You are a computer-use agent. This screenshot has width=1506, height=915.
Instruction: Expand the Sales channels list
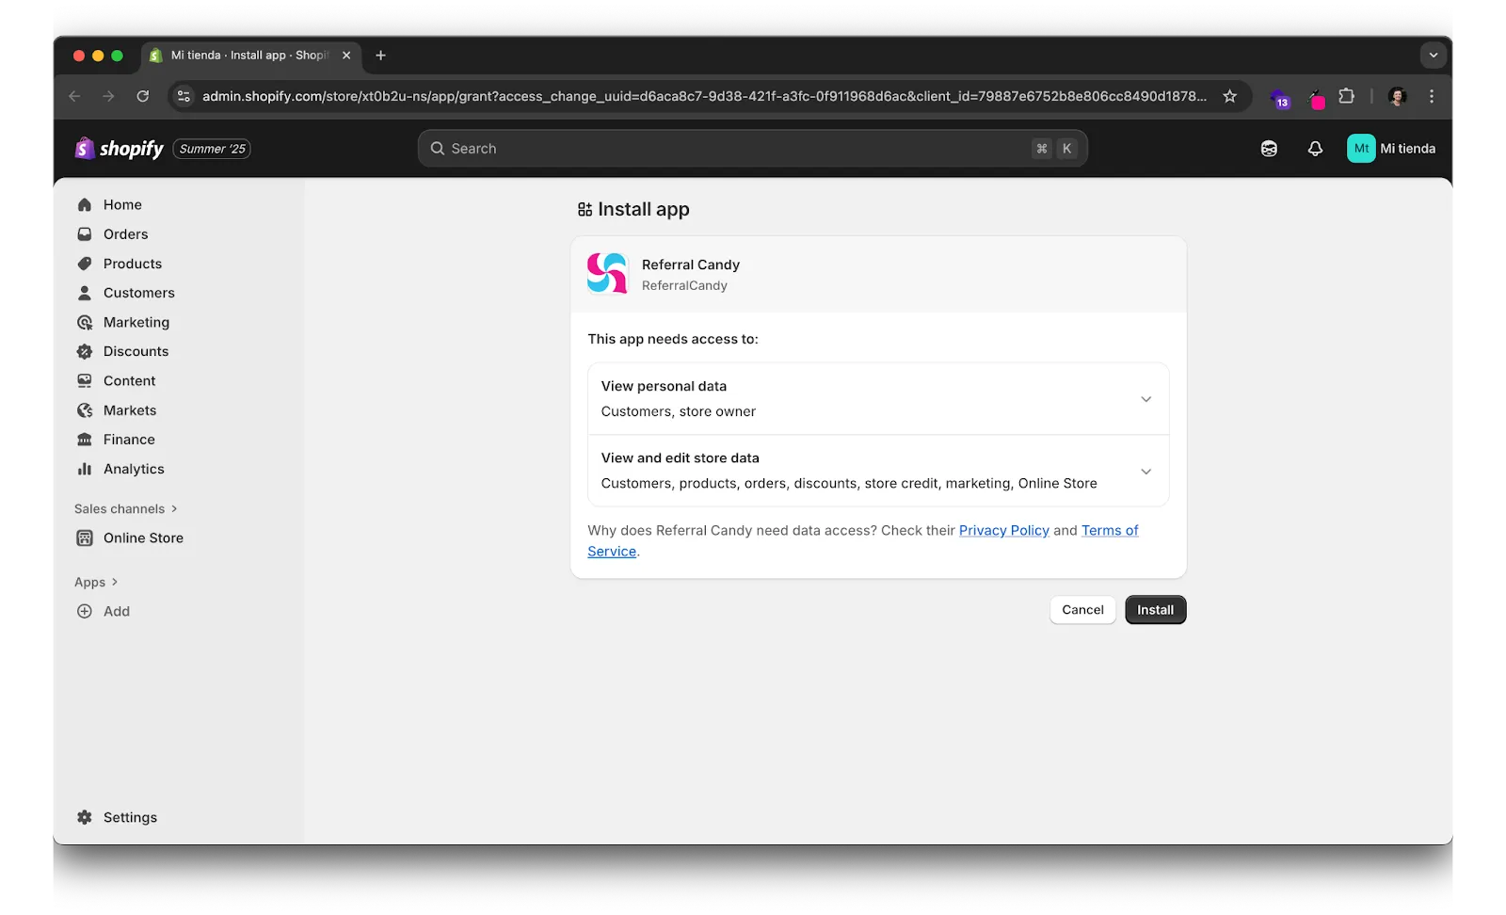pyautogui.click(x=125, y=508)
